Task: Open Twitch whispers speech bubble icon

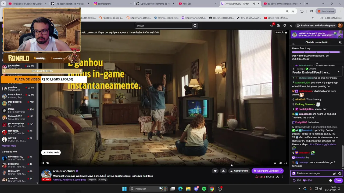Action: click(285, 25)
